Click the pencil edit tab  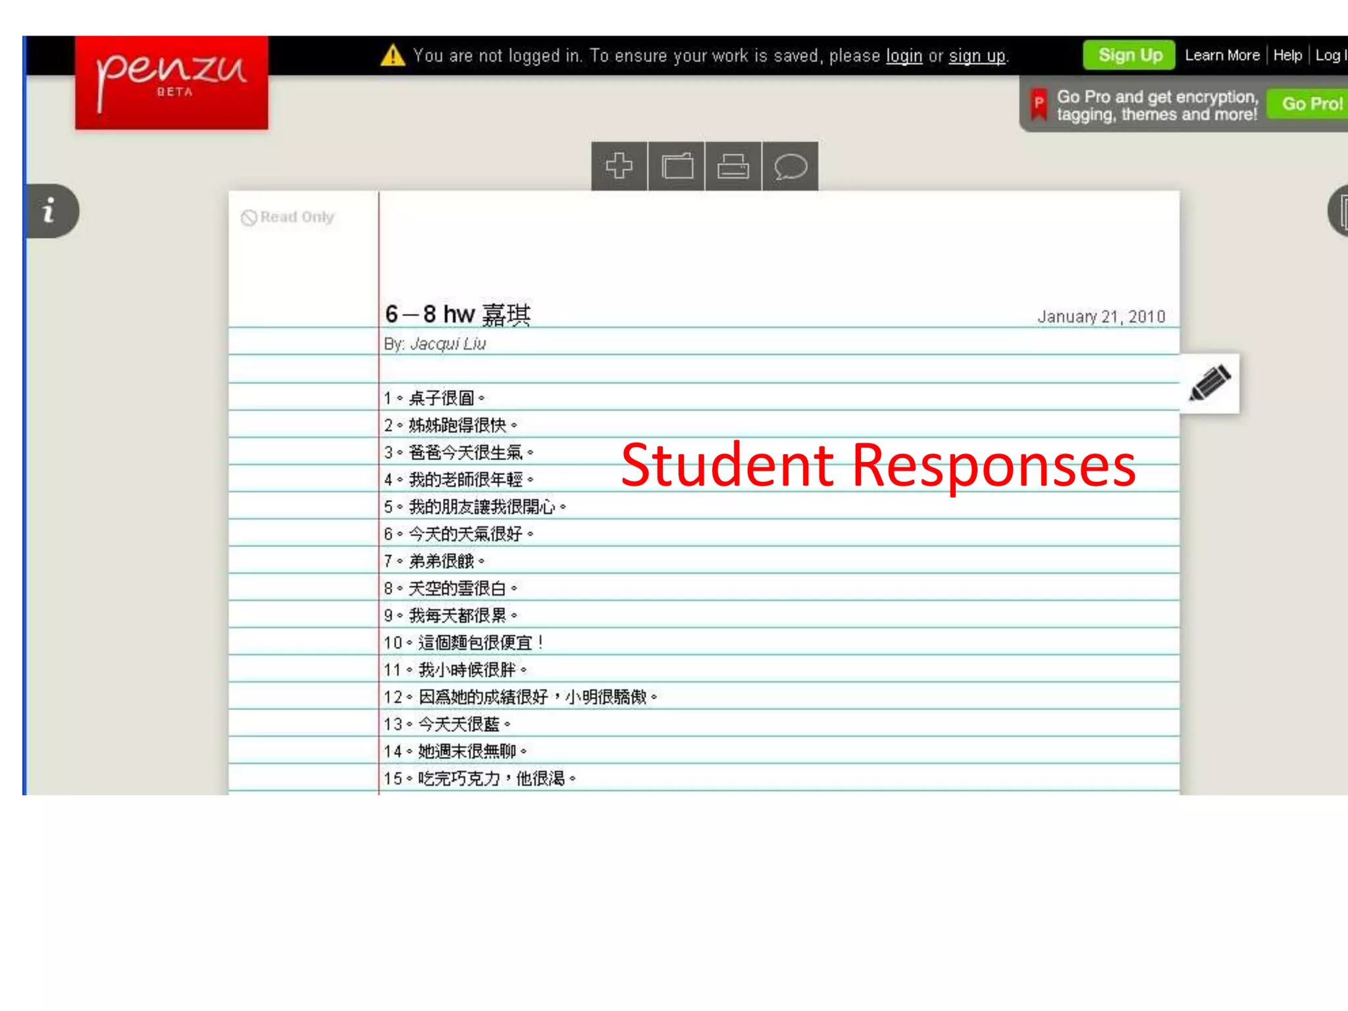coord(1210,384)
